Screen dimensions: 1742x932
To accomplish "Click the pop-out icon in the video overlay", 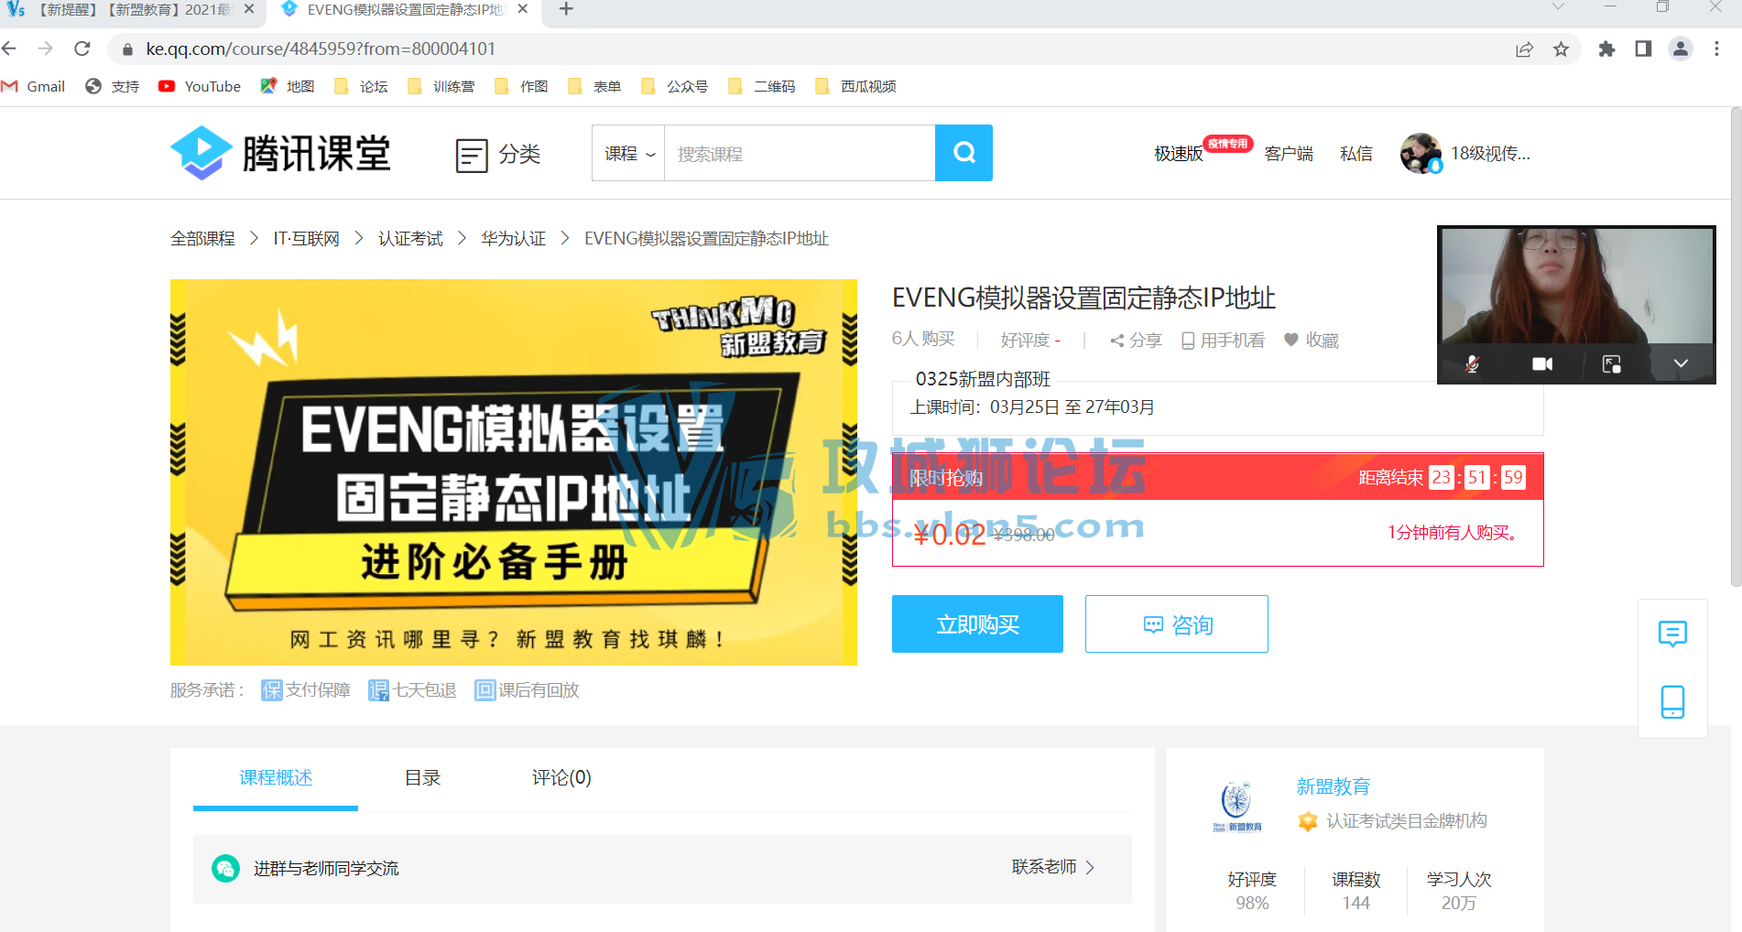I will click(x=1612, y=363).
